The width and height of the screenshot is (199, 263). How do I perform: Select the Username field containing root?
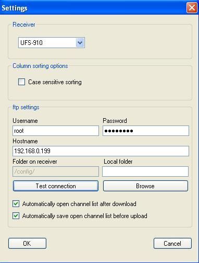click(56, 131)
